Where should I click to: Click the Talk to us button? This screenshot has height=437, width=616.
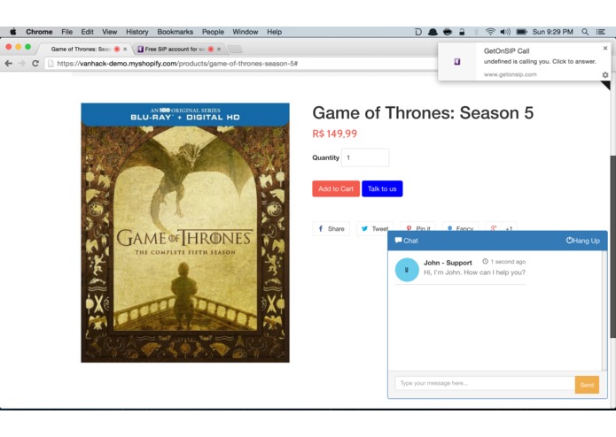[382, 188]
